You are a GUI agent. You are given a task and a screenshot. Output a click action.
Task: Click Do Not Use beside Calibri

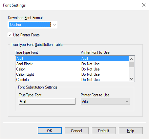[91, 69]
